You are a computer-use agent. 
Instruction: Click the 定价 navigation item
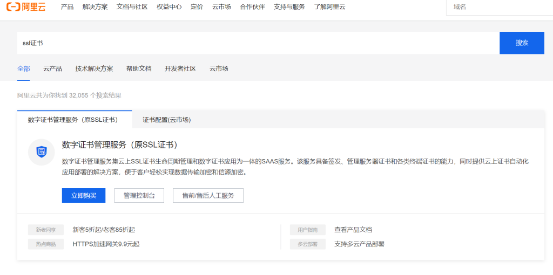tap(197, 7)
